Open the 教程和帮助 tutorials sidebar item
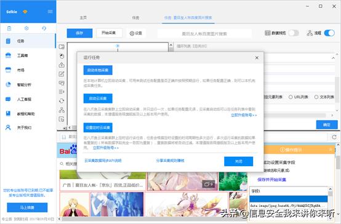341x224 pixels. [x=28, y=113]
